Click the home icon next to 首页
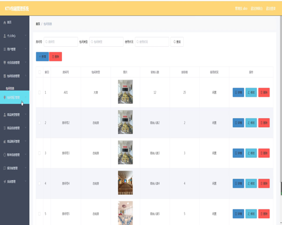Screen dimensions: 282x225 (5, 22)
